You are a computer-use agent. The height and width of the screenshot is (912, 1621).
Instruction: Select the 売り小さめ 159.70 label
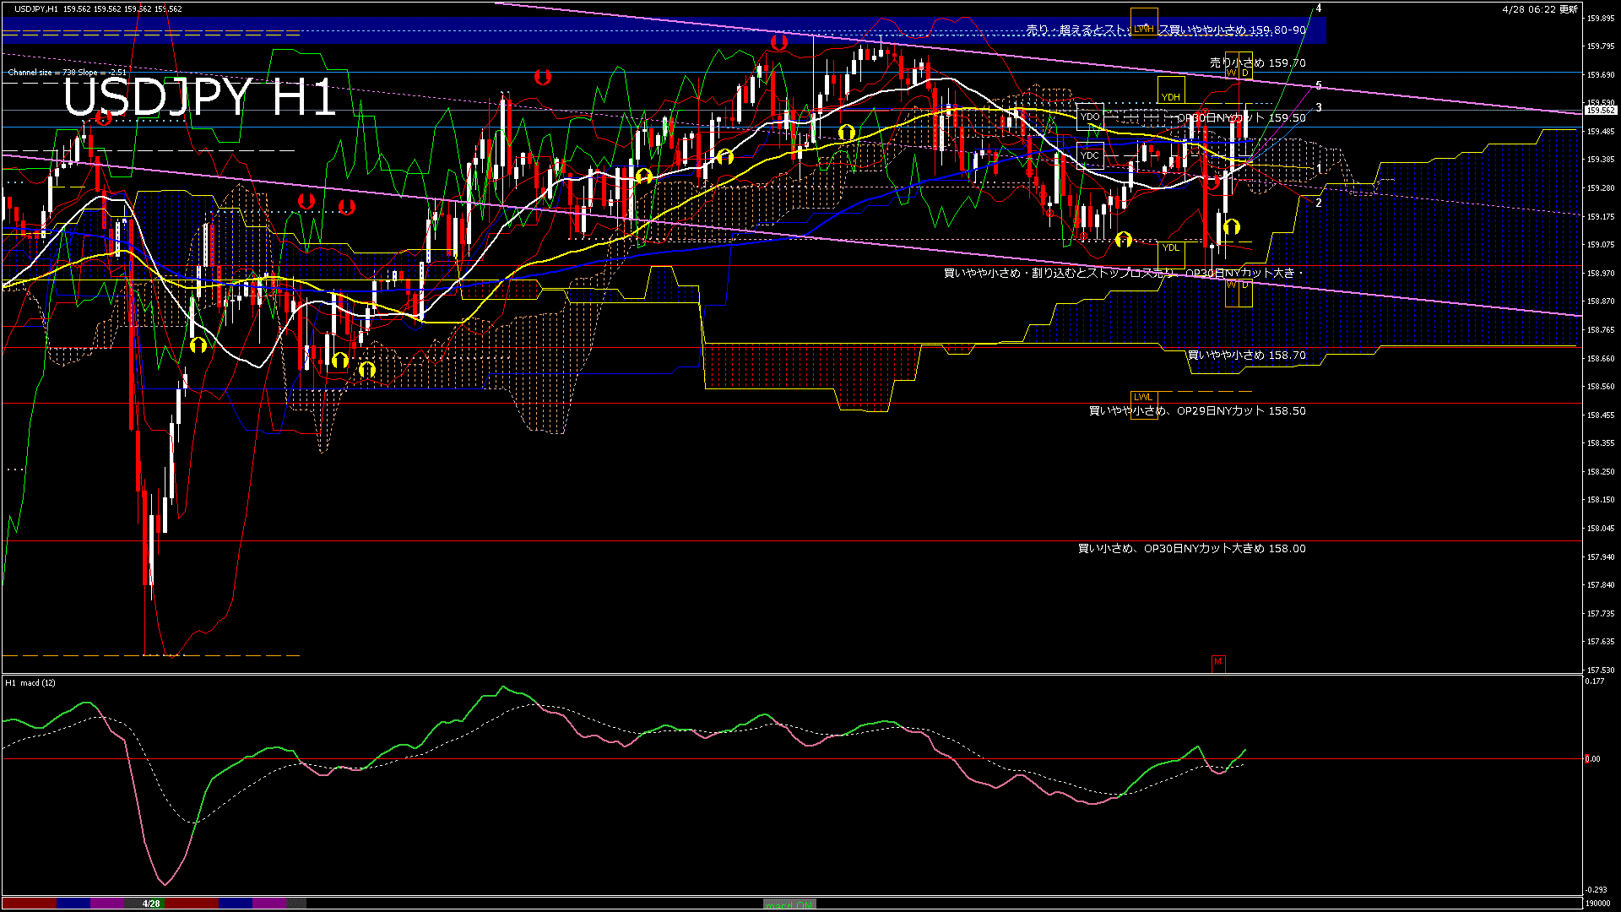[1257, 62]
